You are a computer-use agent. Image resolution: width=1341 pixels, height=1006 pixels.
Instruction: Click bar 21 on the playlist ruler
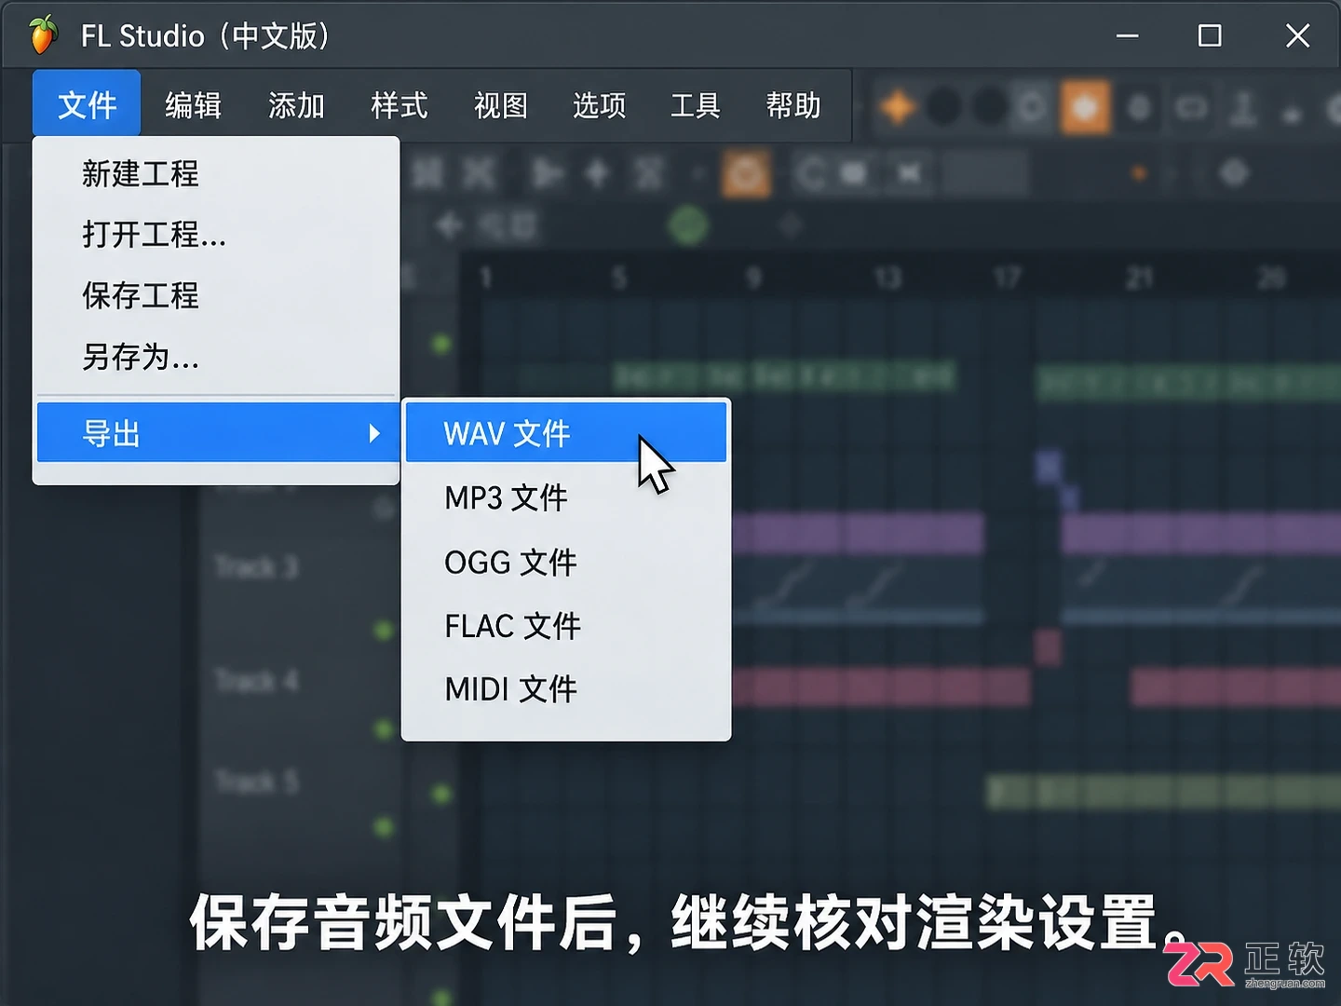1140,277
